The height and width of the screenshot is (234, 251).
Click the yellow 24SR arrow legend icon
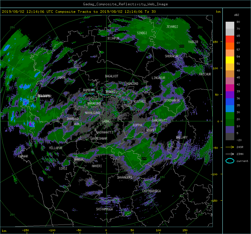[x=230, y=147]
